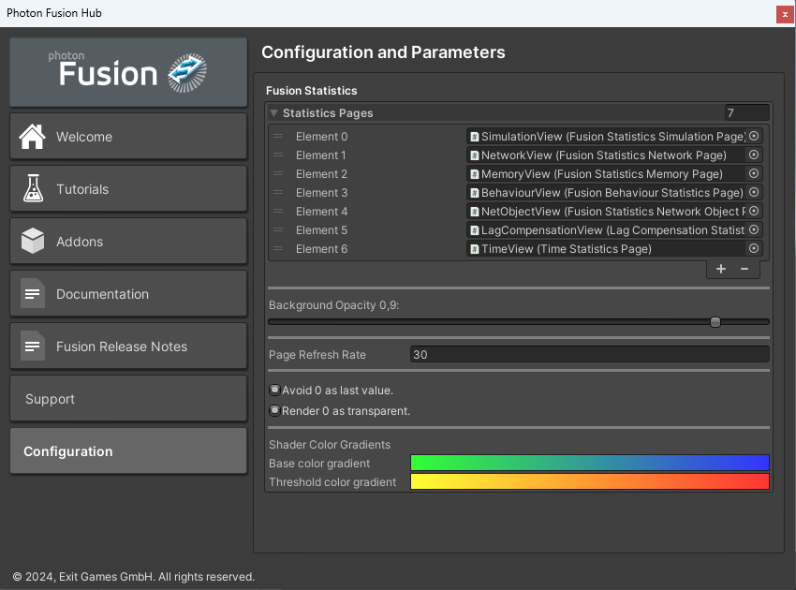The image size is (796, 590).
Task: Open the object picker for Element 3
Action: click(x=754, y=192)
